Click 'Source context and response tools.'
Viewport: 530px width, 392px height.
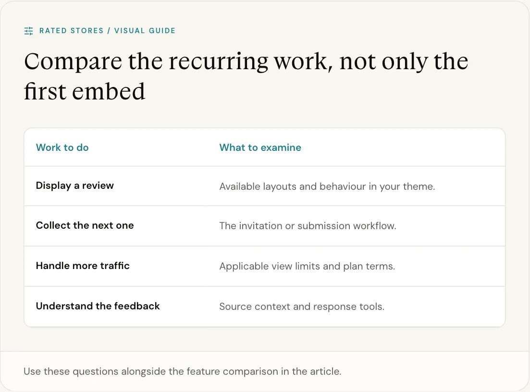[x=302, y=307]
